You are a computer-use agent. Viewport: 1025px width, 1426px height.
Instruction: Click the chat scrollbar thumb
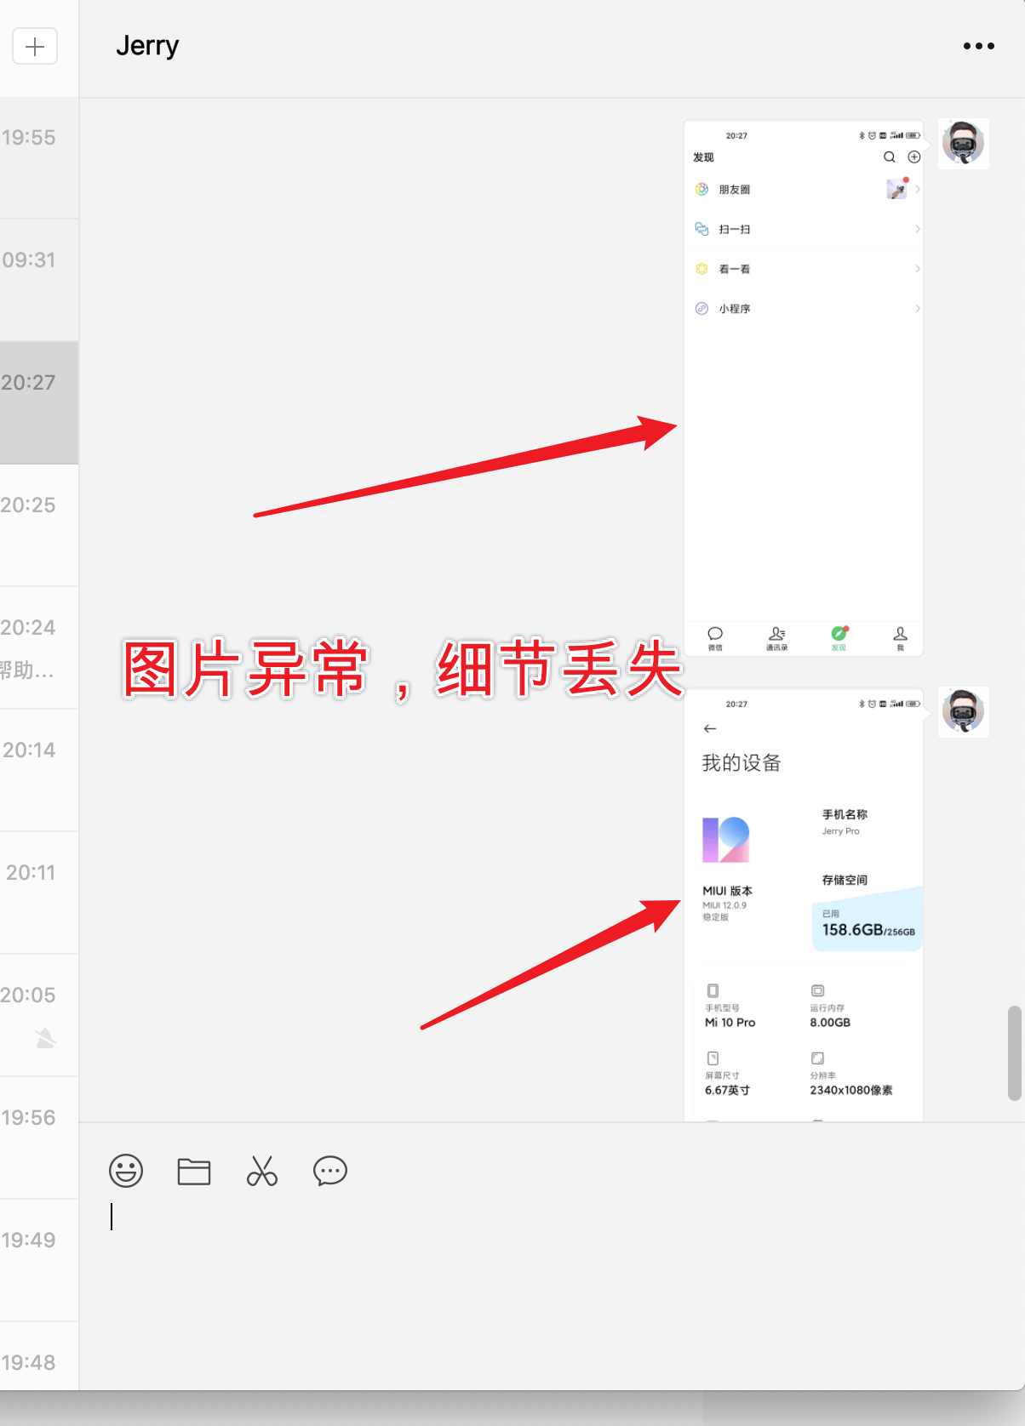click(x=1014, y=1053)
